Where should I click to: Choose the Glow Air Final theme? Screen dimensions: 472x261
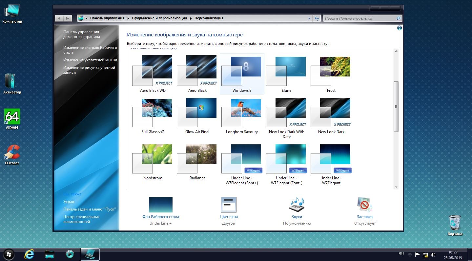pyautogui.click(x=197, y=116)
